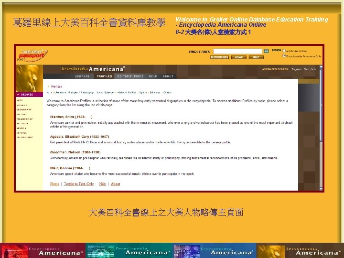Click the brown Encyclopedia Americana banner
The image size is (344, 258).
click(x=301, y=250)
